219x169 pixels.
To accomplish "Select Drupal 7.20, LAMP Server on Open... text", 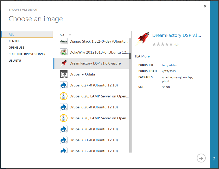I will tap(99, 118).
